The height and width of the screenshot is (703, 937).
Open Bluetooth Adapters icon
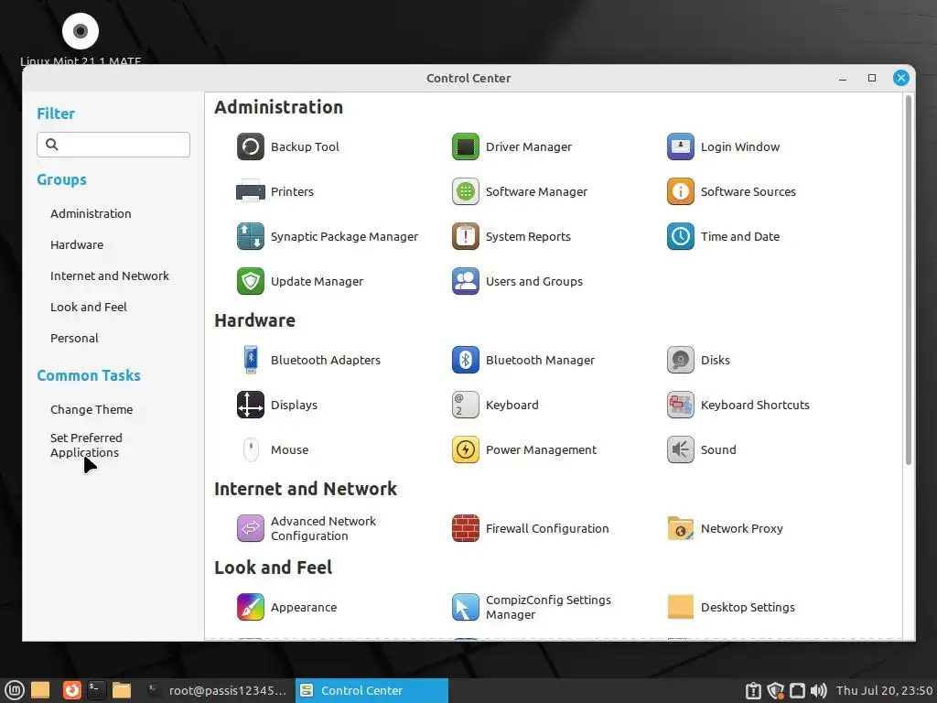coord(251,360)
